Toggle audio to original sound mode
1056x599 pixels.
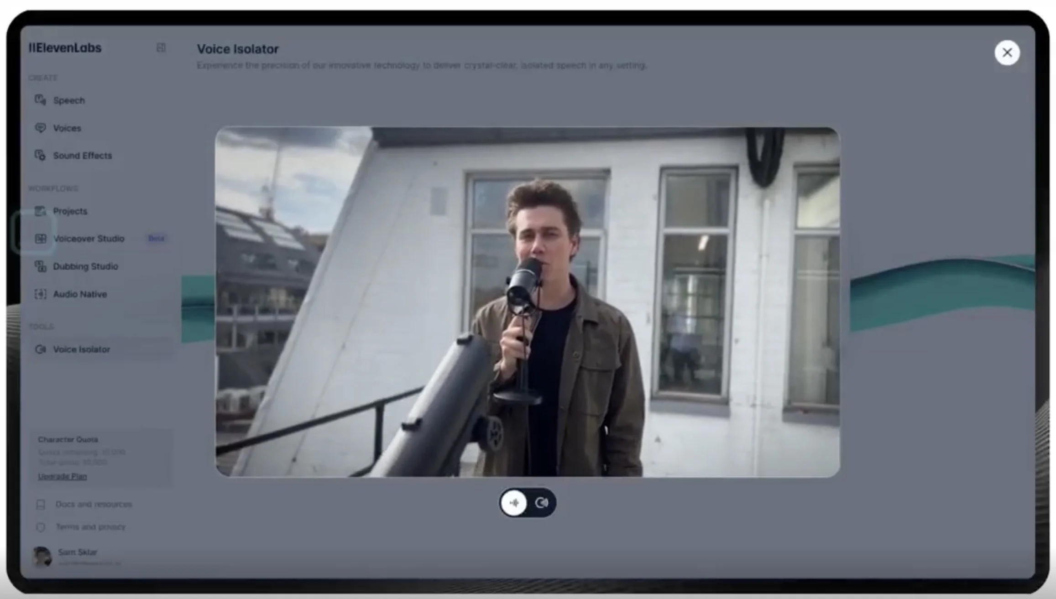coord(514,502)
